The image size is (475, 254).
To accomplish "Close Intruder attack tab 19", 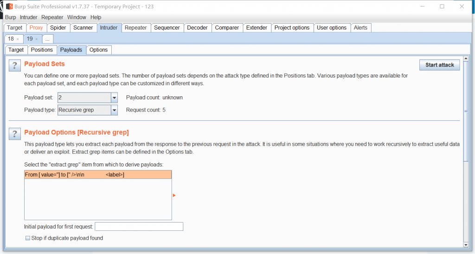I will [37, 39].
